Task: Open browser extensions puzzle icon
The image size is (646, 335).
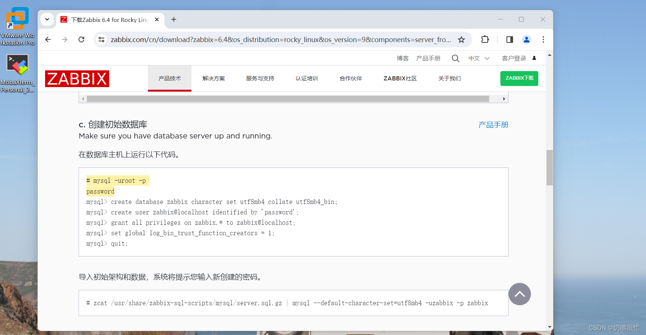Action: pyautogui.click(x=485, y=39)
